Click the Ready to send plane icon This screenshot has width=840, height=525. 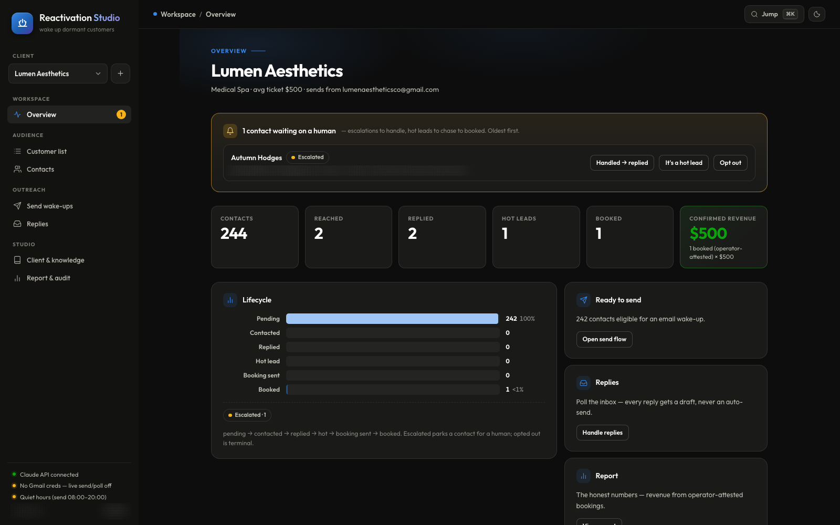coord(583,300)
